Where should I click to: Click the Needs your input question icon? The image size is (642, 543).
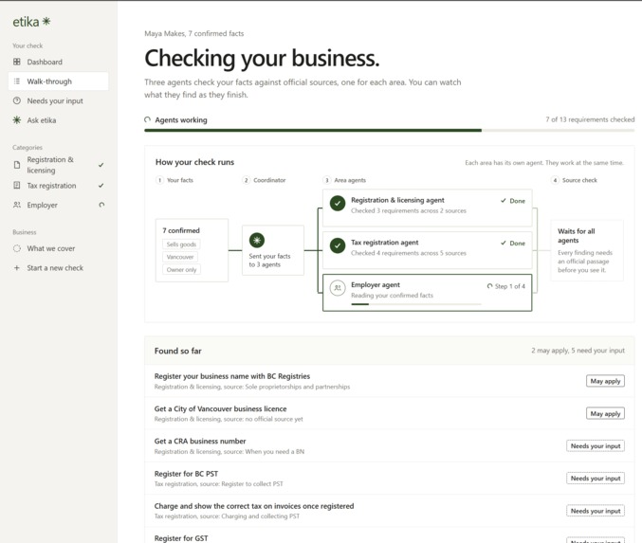point(17,100)
